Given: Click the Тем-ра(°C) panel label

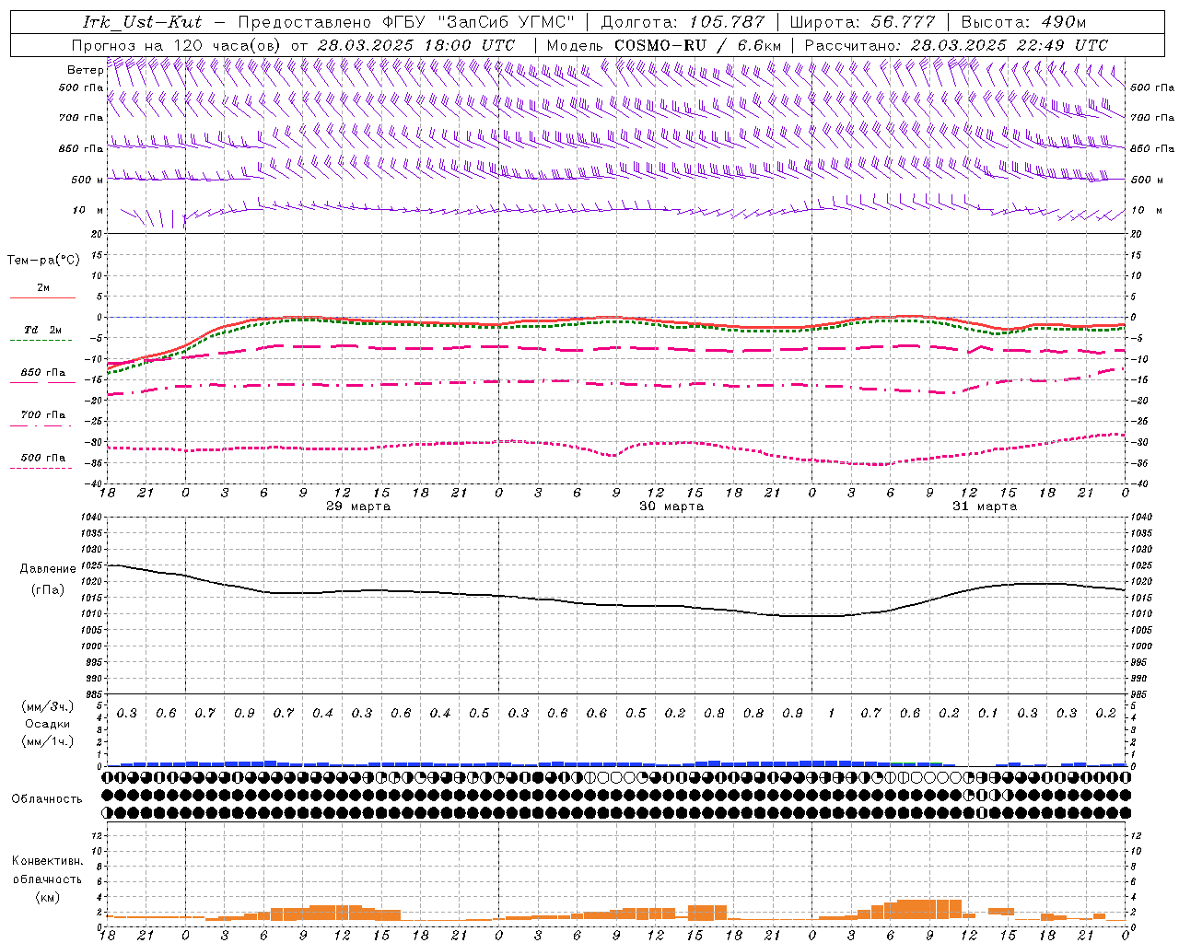Looking at the screenshot, I should tap(43, 261).
